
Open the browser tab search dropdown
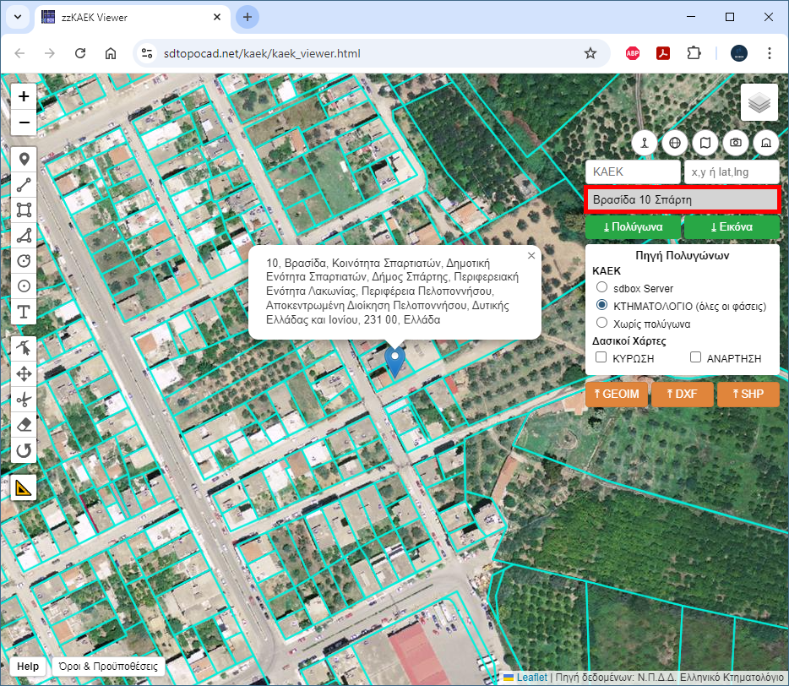click(x=16, y=17)
